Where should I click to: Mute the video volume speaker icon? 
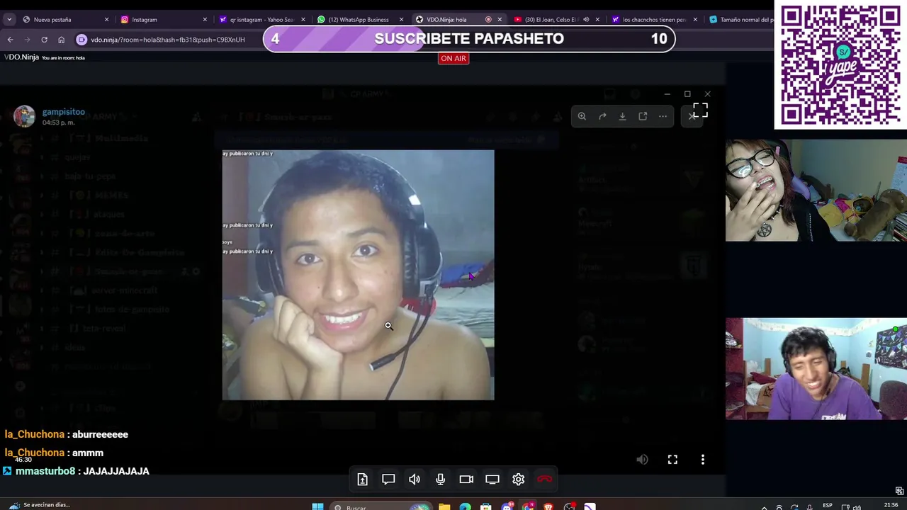click(x=642, y=460)
